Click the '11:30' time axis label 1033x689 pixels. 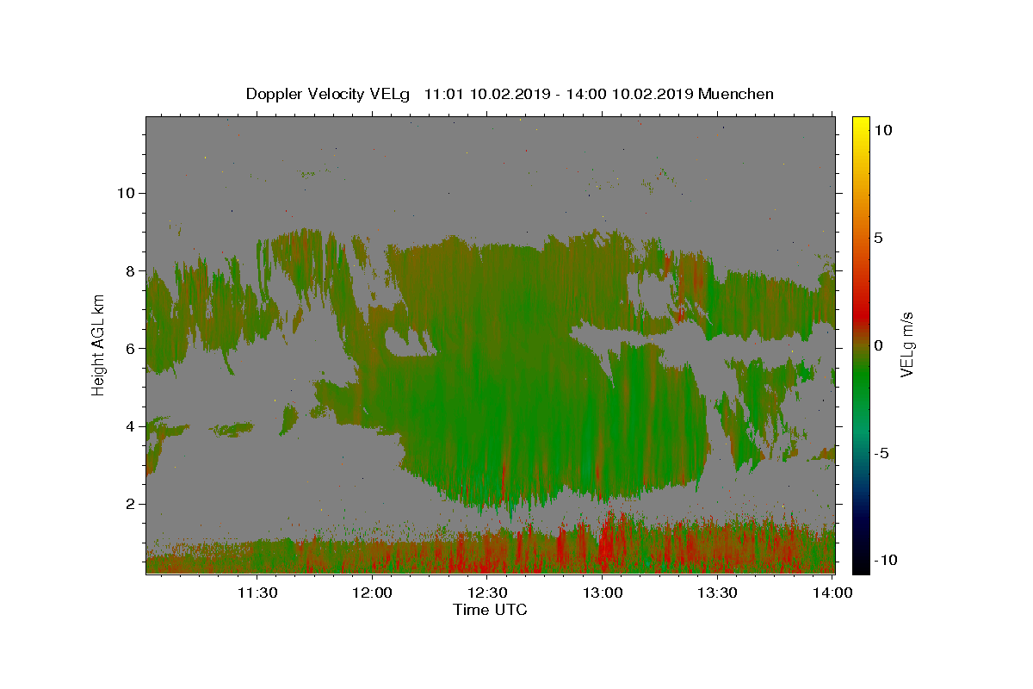(257, 593)
